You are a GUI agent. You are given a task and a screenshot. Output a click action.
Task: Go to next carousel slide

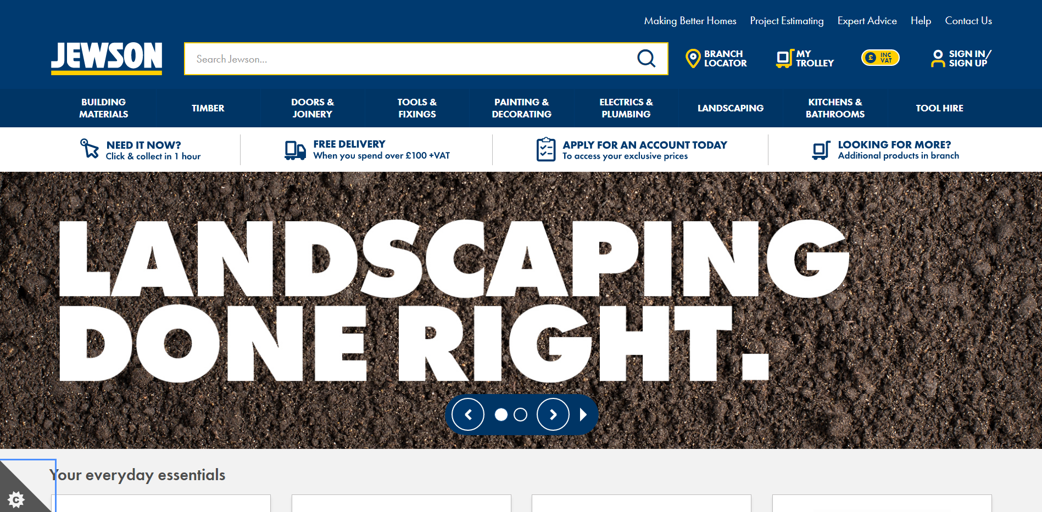click(553, 414)
